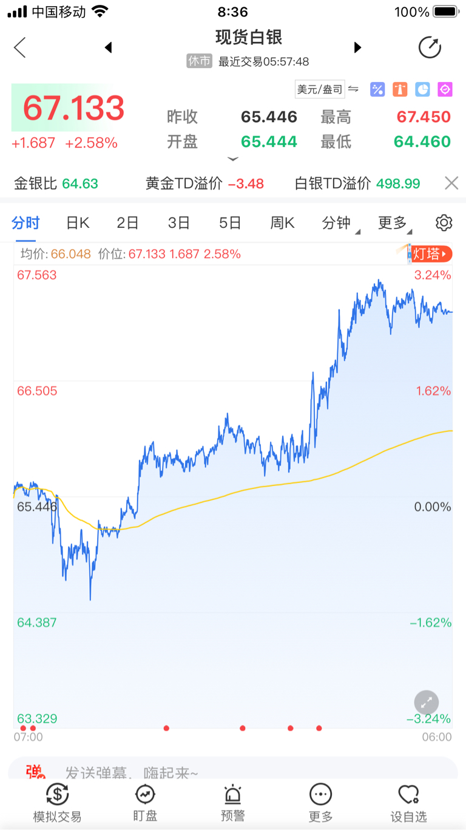Screen dimensions: 466x830
Task: Open 模拟交易 in bottom bar
Action: (57, 802)
